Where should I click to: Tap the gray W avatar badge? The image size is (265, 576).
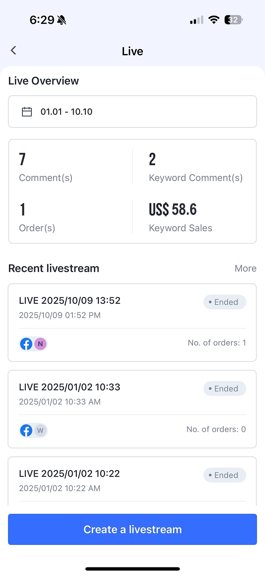pos(40,431)
